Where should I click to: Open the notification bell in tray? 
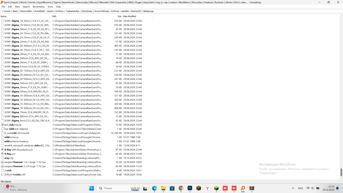pos(337,188)
